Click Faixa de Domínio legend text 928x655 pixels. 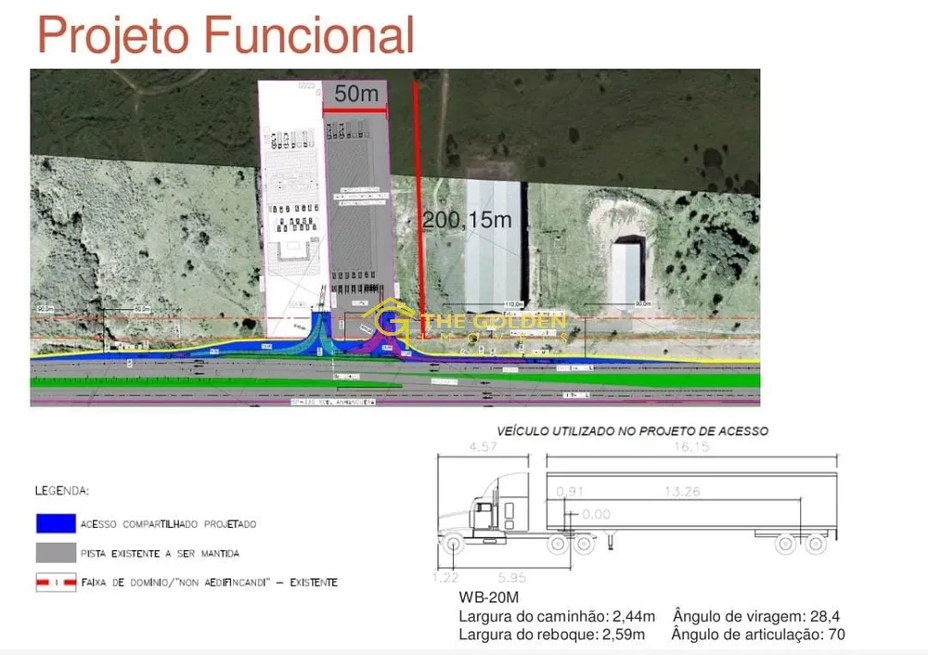(x=209, y=583)
